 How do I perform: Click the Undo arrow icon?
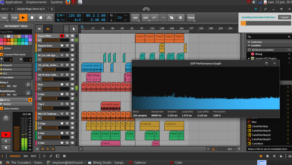(155, 17)
